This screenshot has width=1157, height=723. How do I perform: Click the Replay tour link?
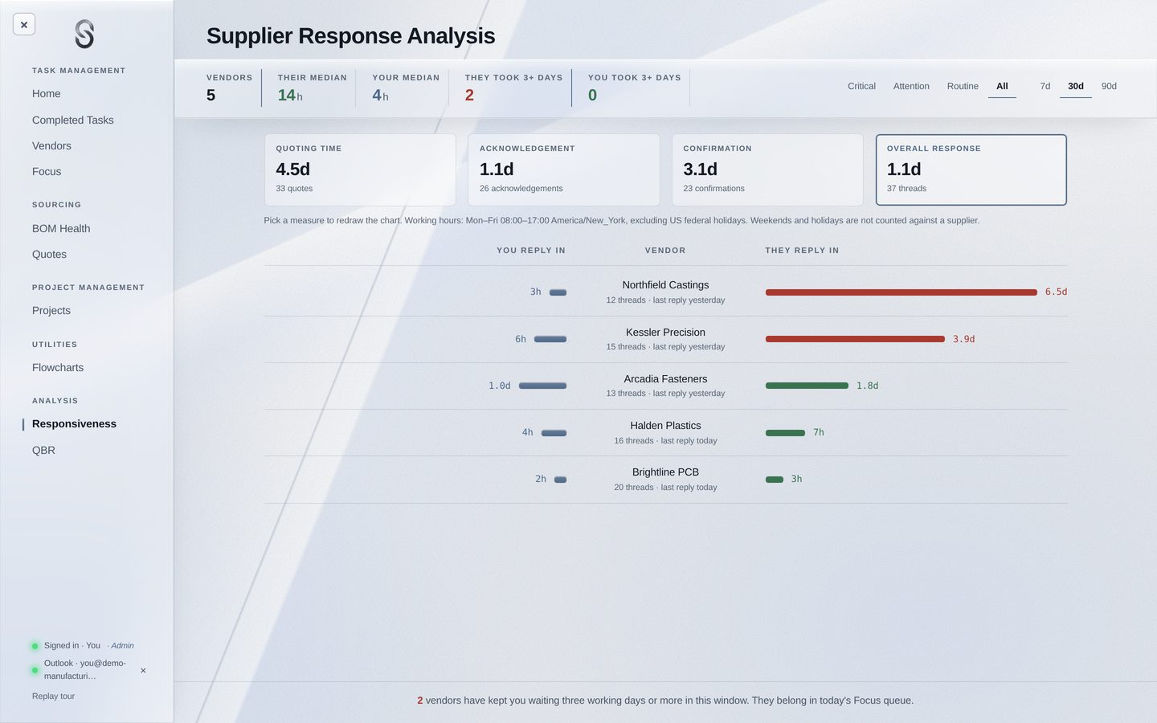point(53,696)
